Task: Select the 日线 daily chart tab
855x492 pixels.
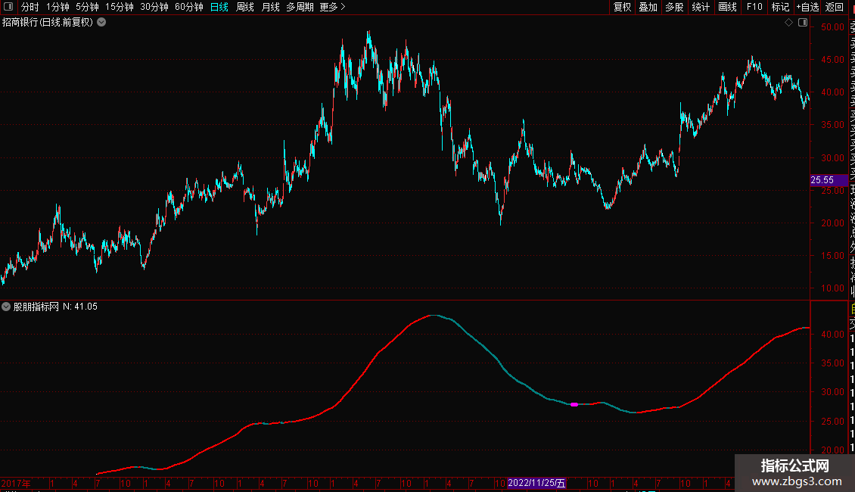Action: click(x=219, y=7)
